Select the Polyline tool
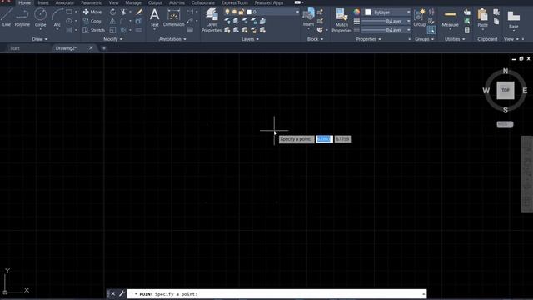The image size is (533, 300). pyautogui.click(x=22, y=17)
